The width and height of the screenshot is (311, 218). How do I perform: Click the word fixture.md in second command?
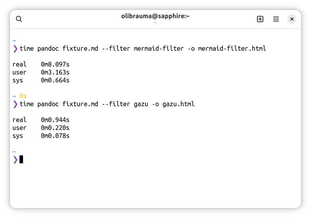point(80,104)
